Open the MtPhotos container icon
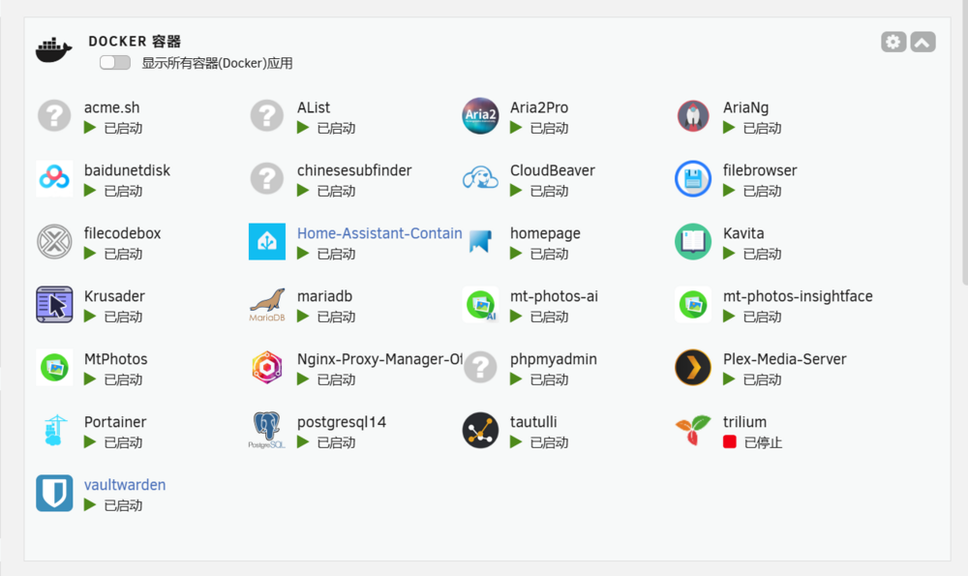 point(54,367)
